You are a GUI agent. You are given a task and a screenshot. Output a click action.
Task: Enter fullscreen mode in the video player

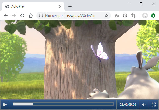click(154, 105)
